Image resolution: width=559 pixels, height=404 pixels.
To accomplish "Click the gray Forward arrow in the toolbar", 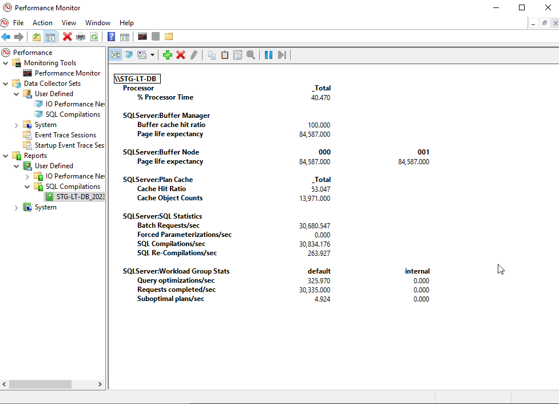I will (x=18, y=37).
